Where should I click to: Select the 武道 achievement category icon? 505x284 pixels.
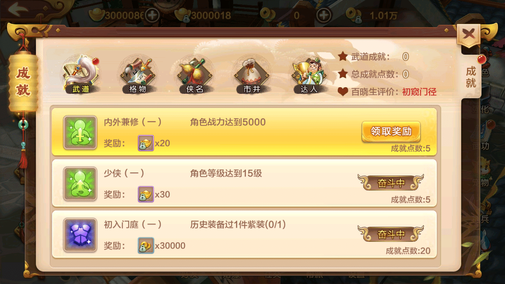[x=80, y=75]
